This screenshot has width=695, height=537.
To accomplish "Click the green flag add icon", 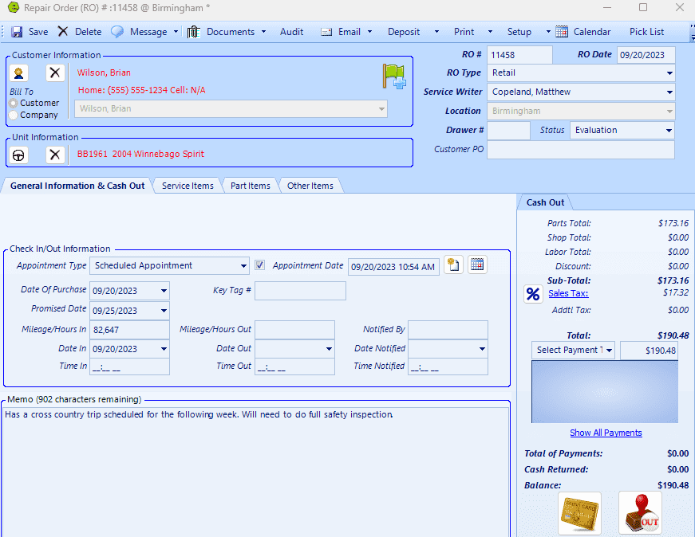I will 394,76.
